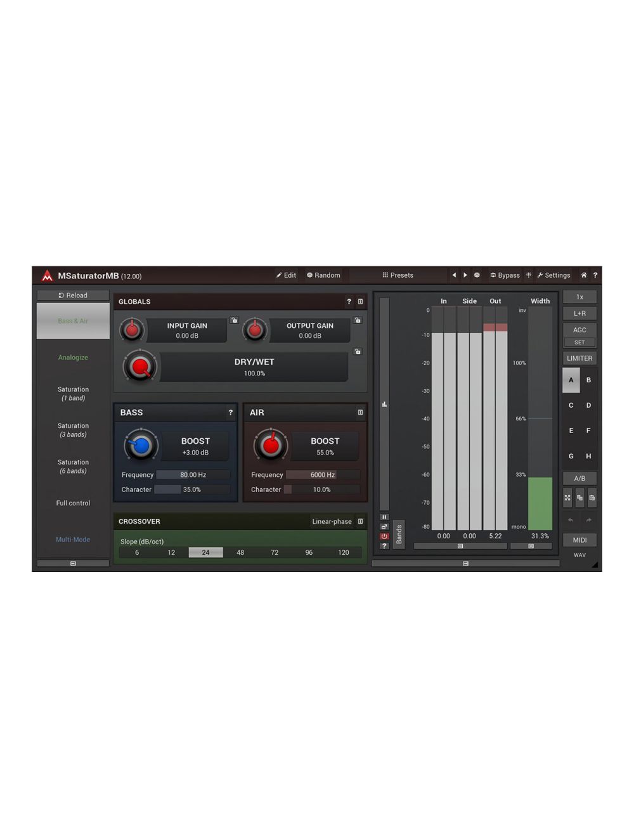
Task: Click the globe icon next to Bypass
Action: [477, 275]
